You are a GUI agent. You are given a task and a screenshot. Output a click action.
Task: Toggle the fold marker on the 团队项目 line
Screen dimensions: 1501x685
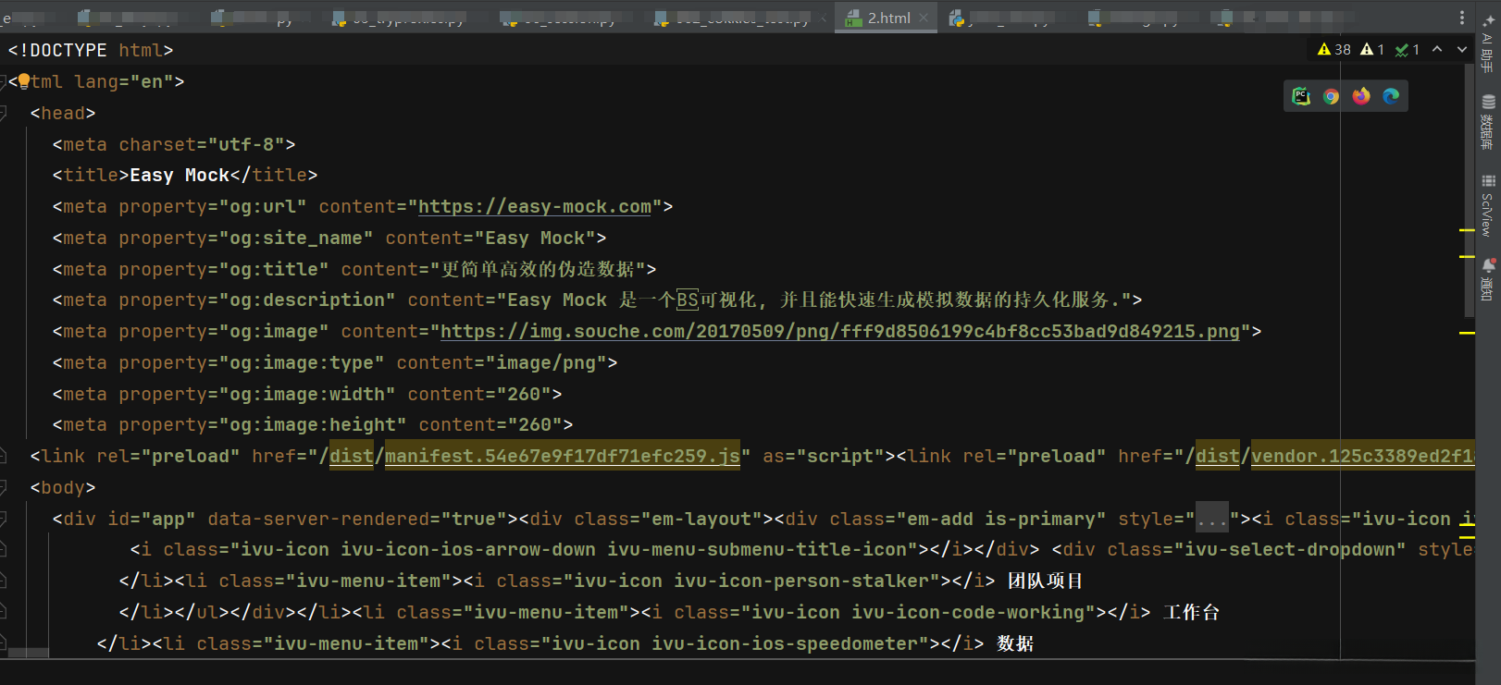4,581
